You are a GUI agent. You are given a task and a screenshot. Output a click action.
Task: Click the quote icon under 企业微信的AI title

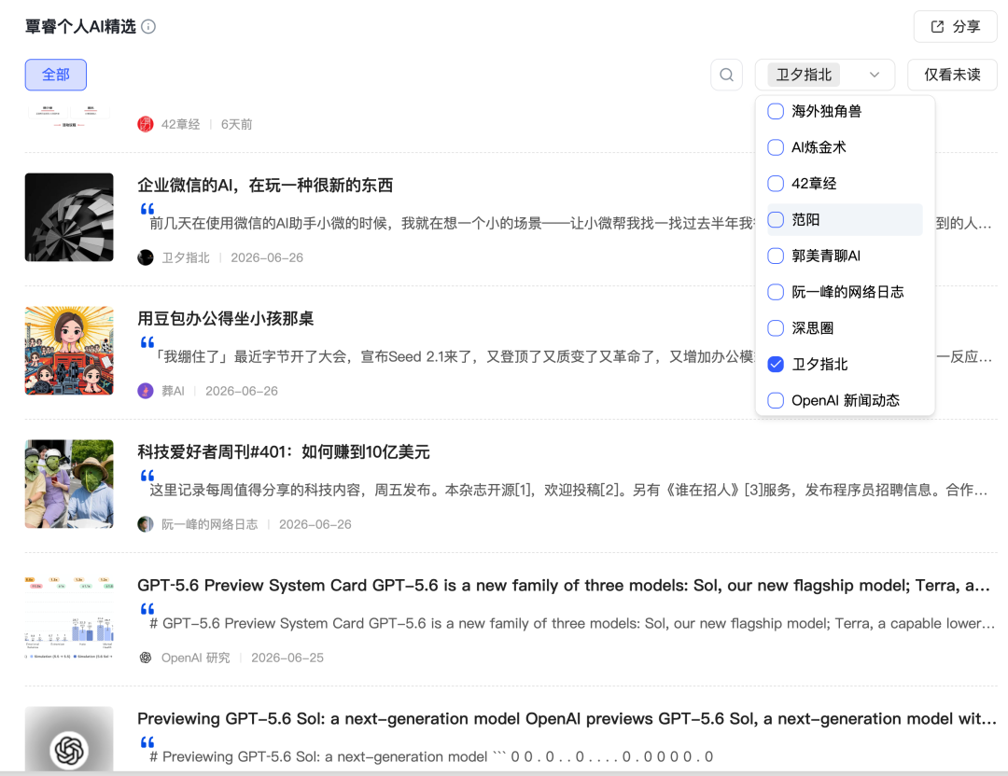click(147, 209)
